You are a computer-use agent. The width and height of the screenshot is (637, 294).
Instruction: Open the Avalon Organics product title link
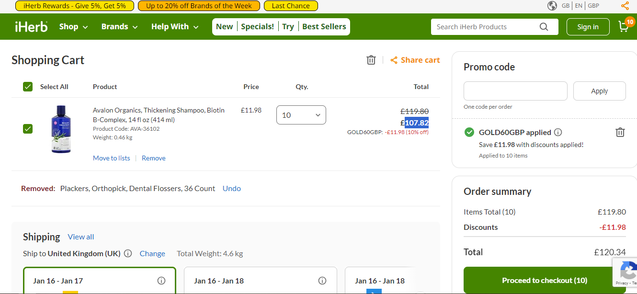(x=159, y=115)
